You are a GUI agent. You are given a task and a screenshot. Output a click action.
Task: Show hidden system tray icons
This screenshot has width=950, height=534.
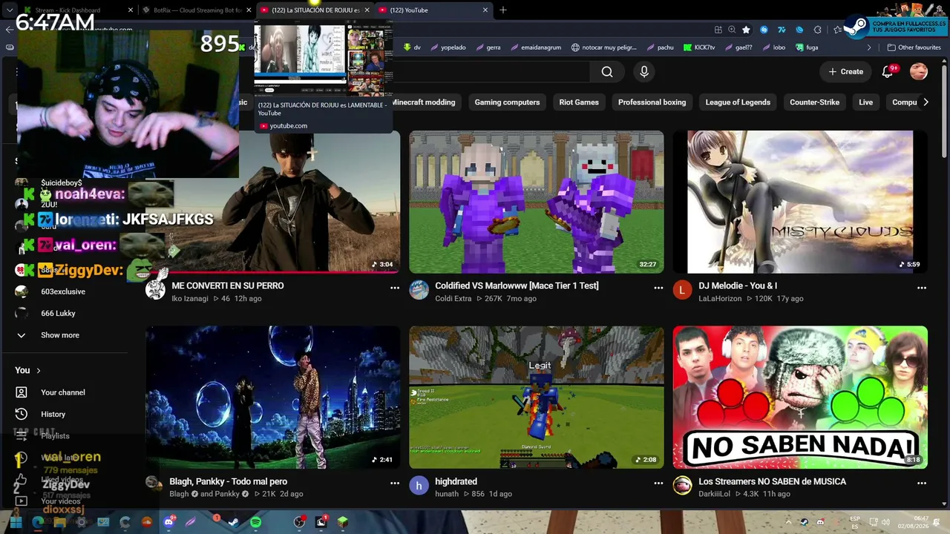click(788, 521)
